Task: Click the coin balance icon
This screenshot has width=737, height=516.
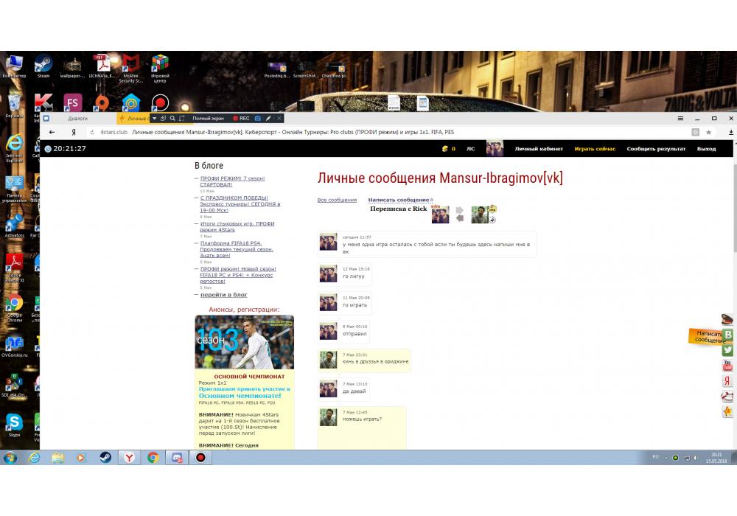Action: (445, 148)
